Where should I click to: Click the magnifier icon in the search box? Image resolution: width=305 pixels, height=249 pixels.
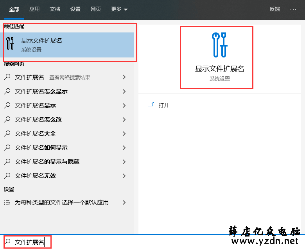[x=7, y=242]
